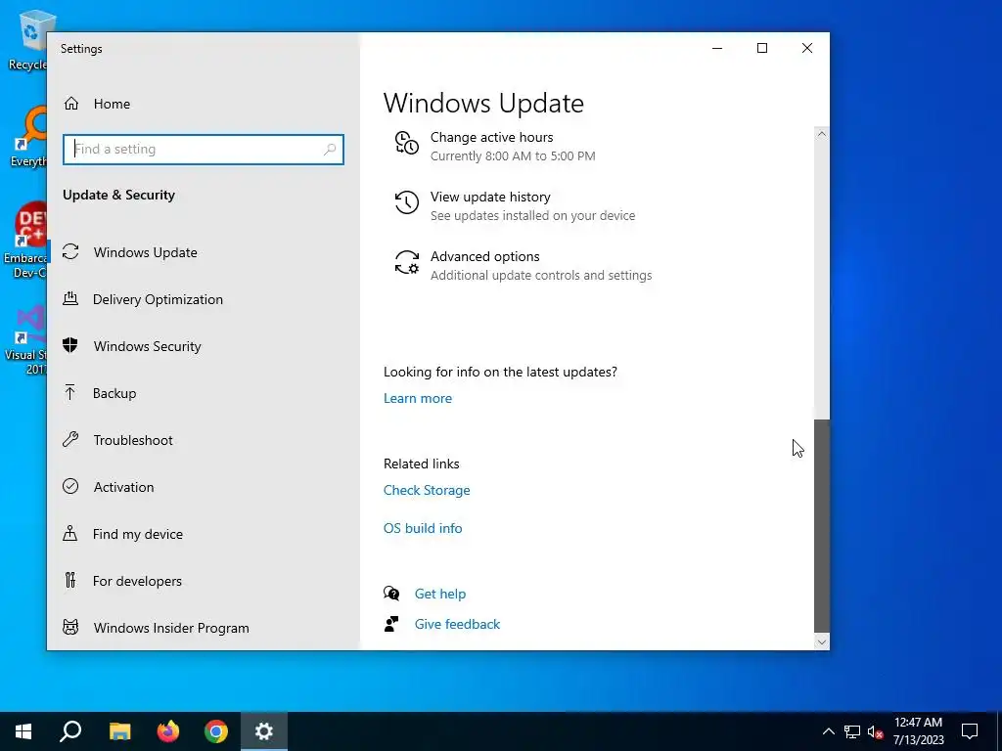Screen dimensions: 1002x751
Task: Click the Recycle Bin desktop icon
Action: tap(28, 39)
